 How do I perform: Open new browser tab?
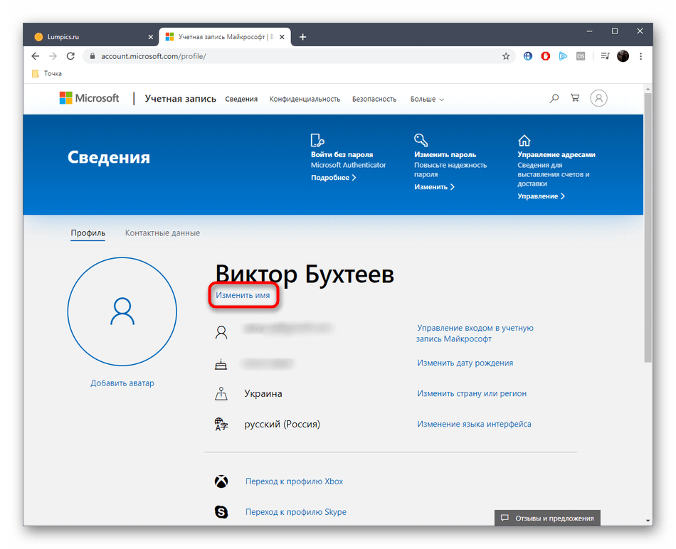(x=302, y=37)
